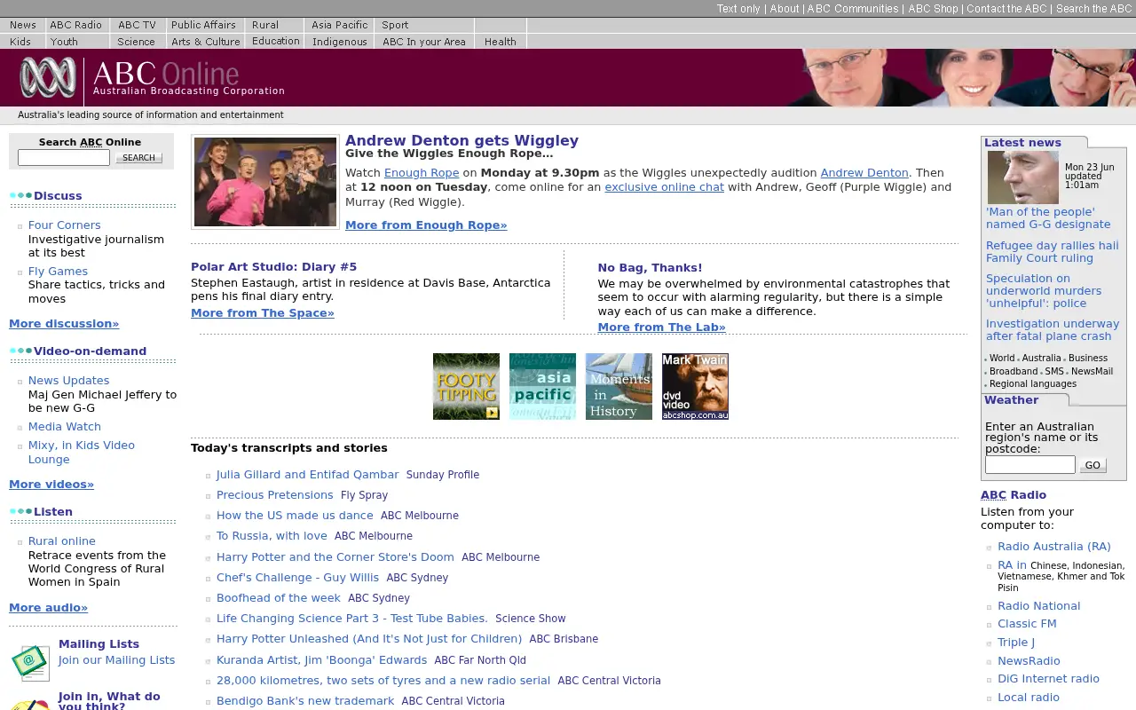Click the SEARCH button
Screen dimensions: 1136x710
click(138, 158)
